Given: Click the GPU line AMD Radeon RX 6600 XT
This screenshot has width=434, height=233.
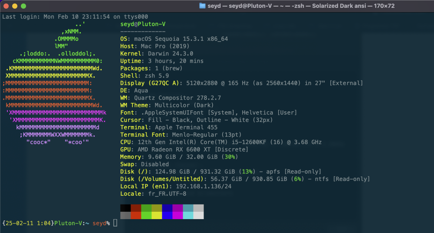Looking at the screenshot, I should click(184, 149).
